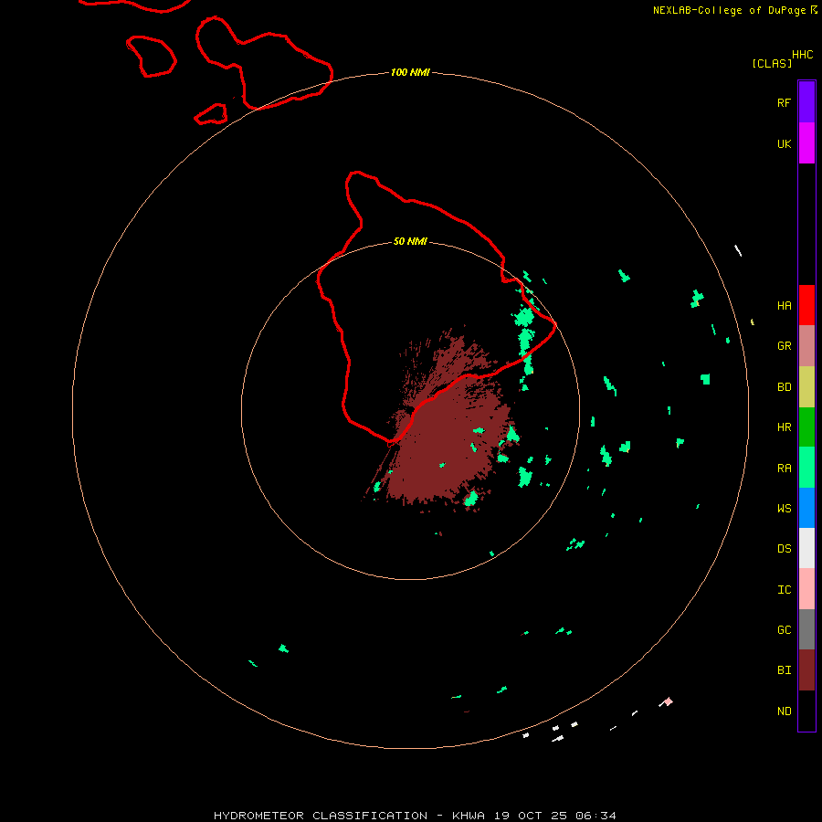
Task: Click the BD legend label
Action: point(784,387)
